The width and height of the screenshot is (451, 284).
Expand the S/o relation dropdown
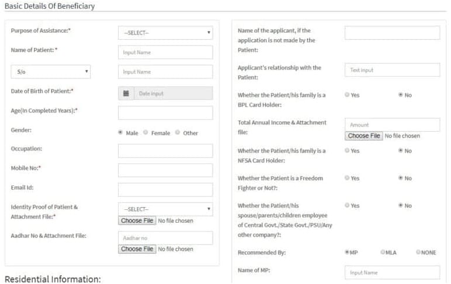51,72
